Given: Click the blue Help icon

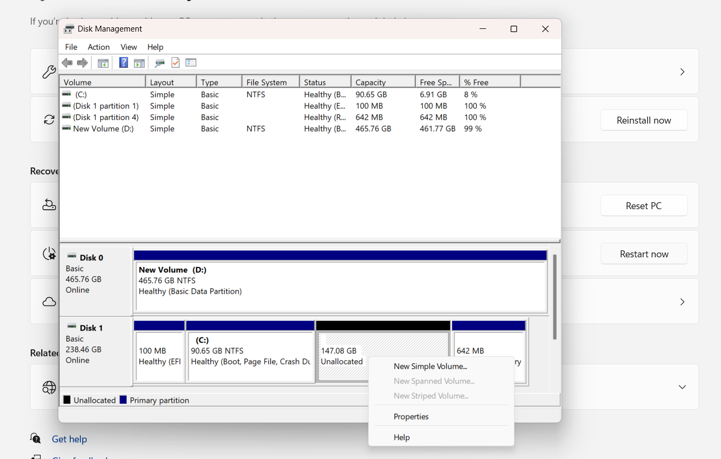Looking at the screenshot, I should [x=123, y=63].
